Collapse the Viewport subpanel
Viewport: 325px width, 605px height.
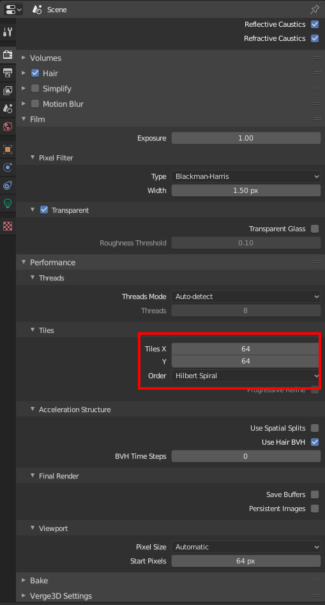click(x=33, y=528)
